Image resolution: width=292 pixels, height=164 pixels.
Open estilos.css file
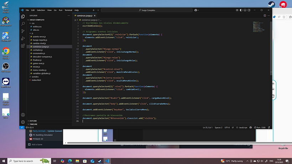(37, 27)
